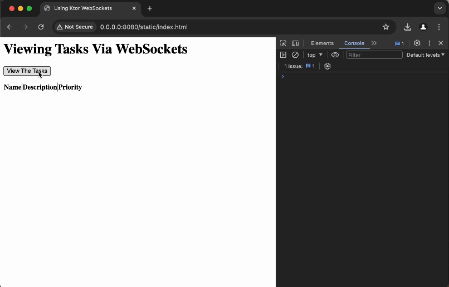Image resolution: width=449 pixels, height=287 pixels.
Task: Toggle the device toolbar icon
Action: click(x=295, y=43)
